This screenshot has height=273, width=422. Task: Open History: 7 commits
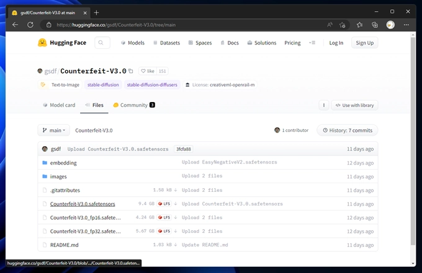pyautogui.click(x=348, y=130)
